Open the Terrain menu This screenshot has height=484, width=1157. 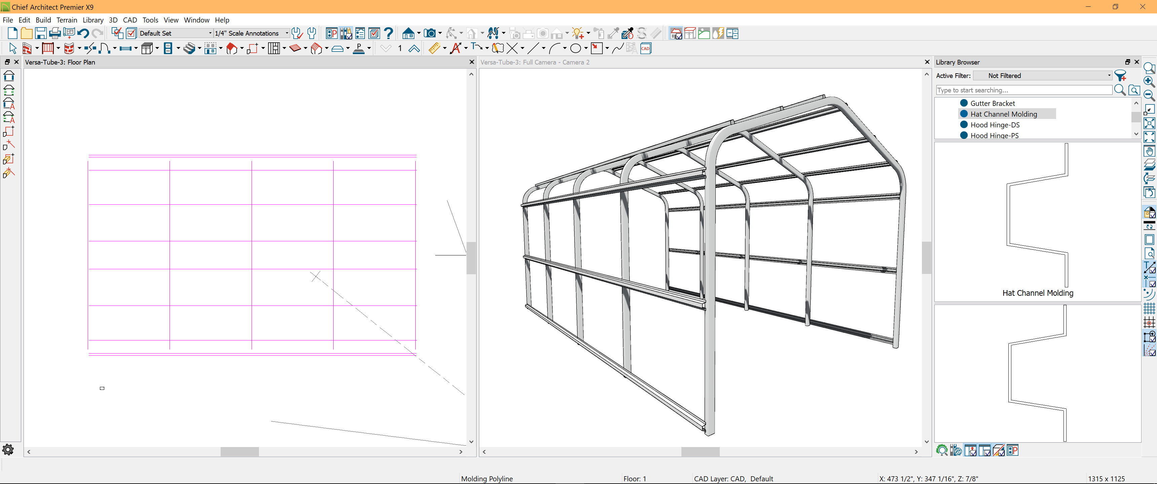pyautogui.click(x=67, y=20)
